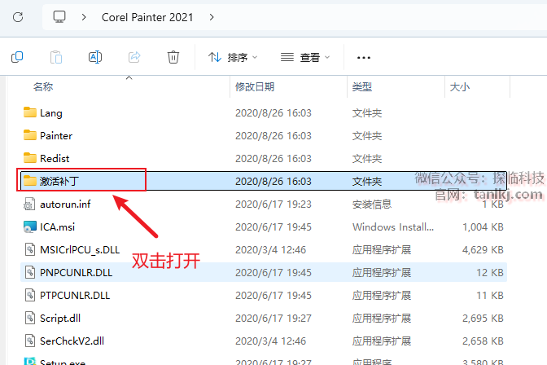Click the autorun.inf file icon
The image size is (547, 365).
29,204
